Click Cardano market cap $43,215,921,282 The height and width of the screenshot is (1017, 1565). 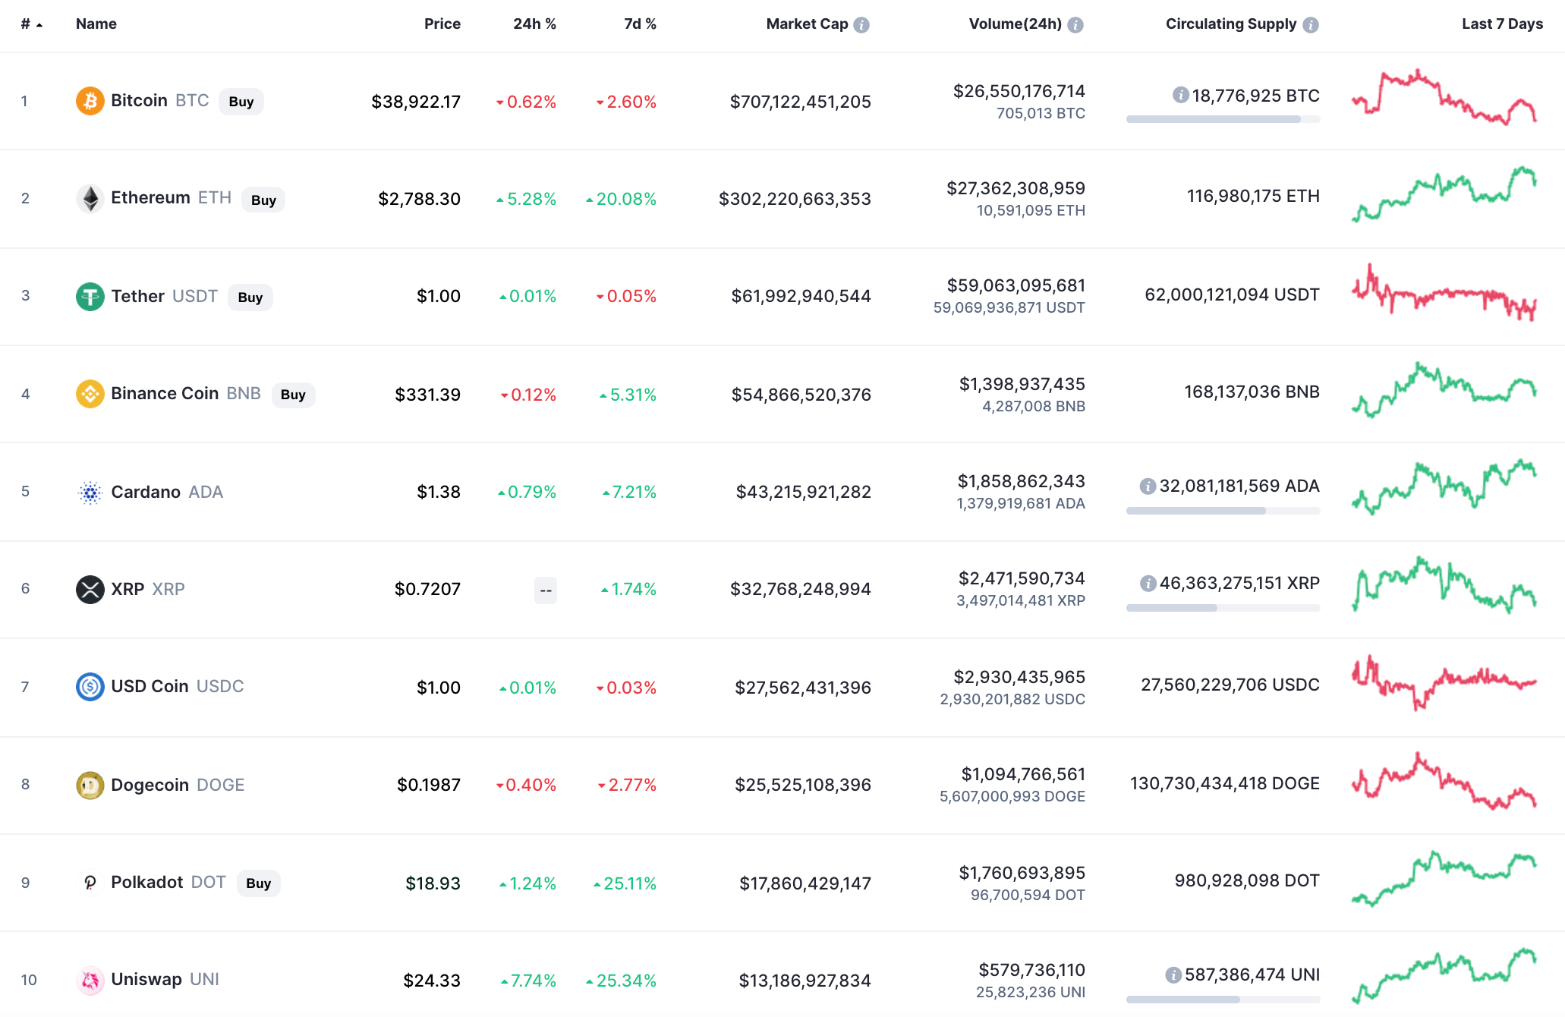tap(804, 492)
